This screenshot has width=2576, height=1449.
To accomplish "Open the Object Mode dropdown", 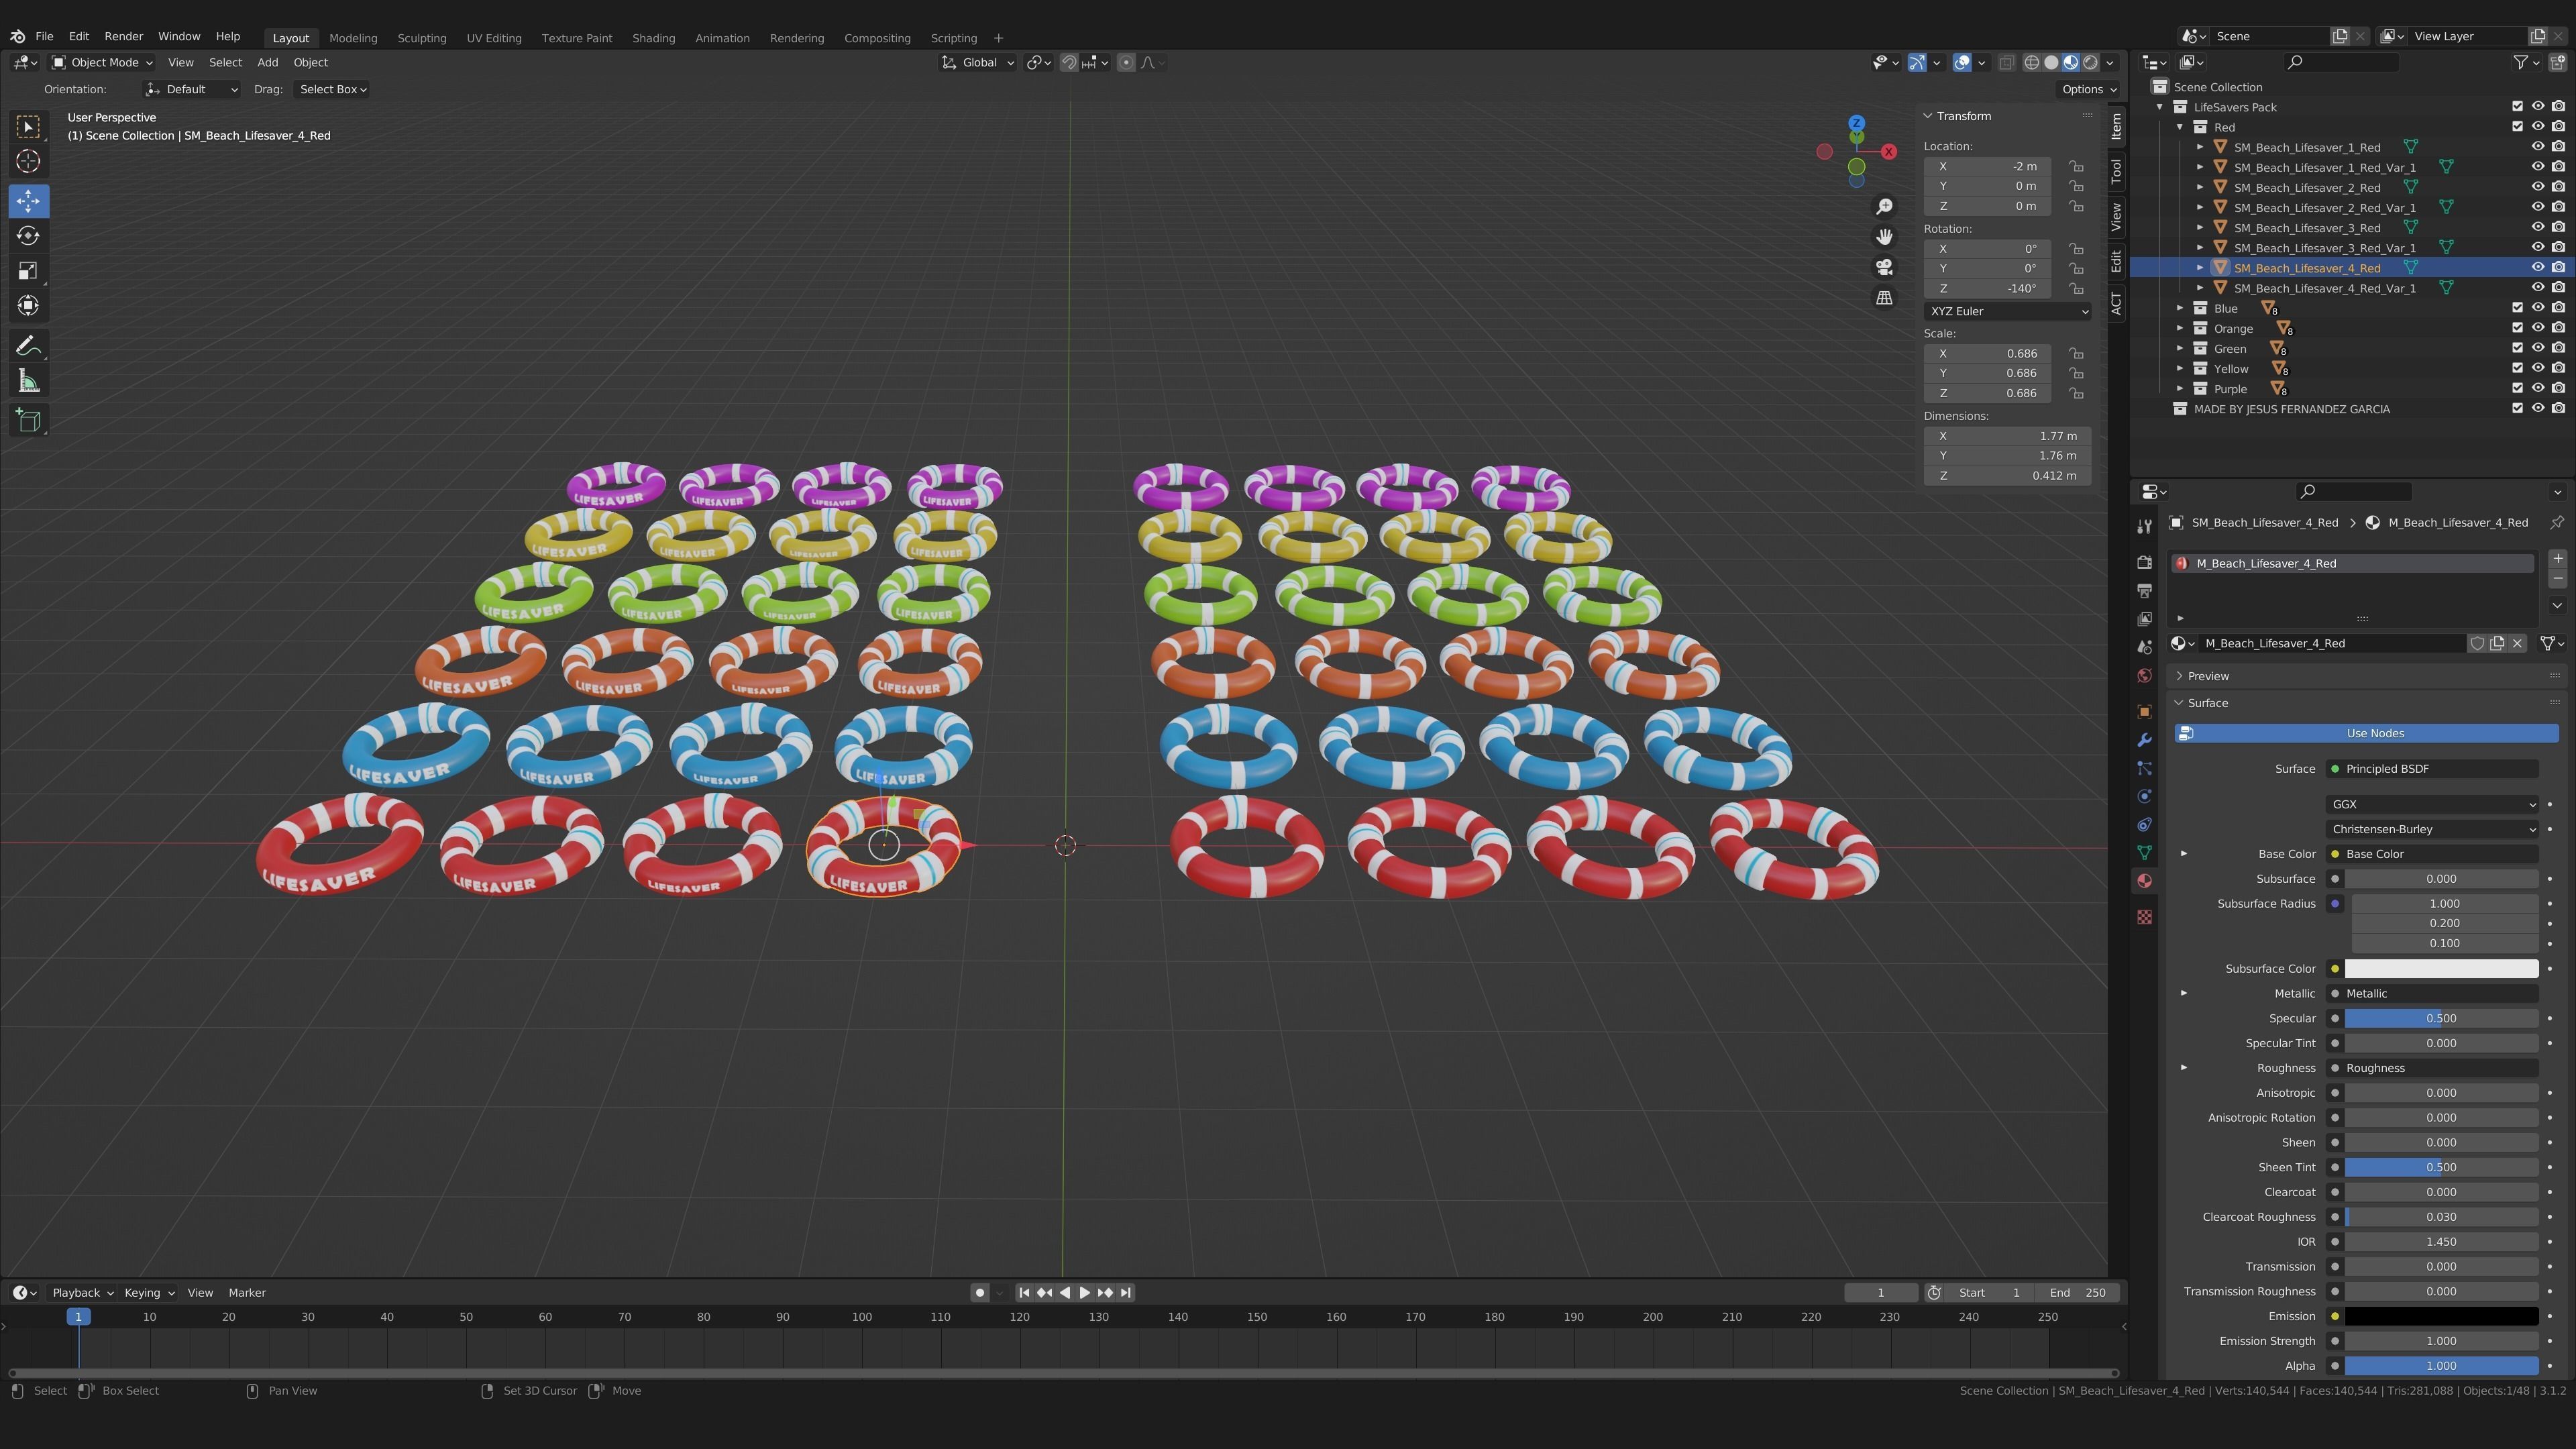I will 103,62.
